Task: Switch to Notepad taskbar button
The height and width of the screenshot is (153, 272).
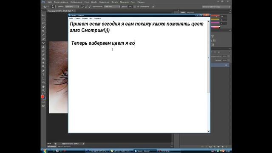Action: tap(145, 151)
